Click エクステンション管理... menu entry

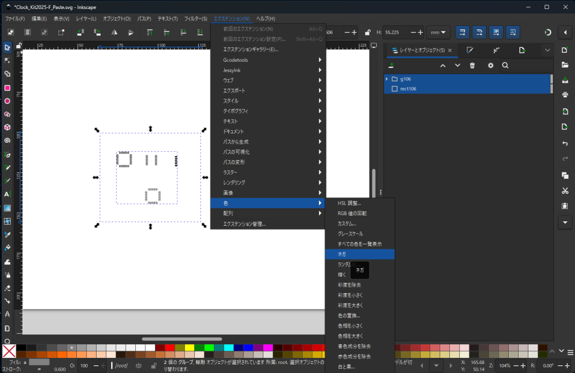click(x=244, y=224)
